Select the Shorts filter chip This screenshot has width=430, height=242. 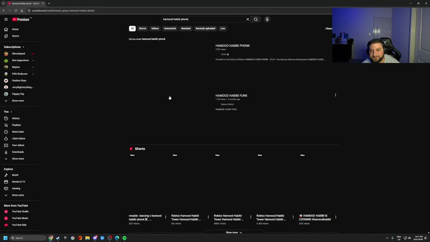[x=142, y=29]
